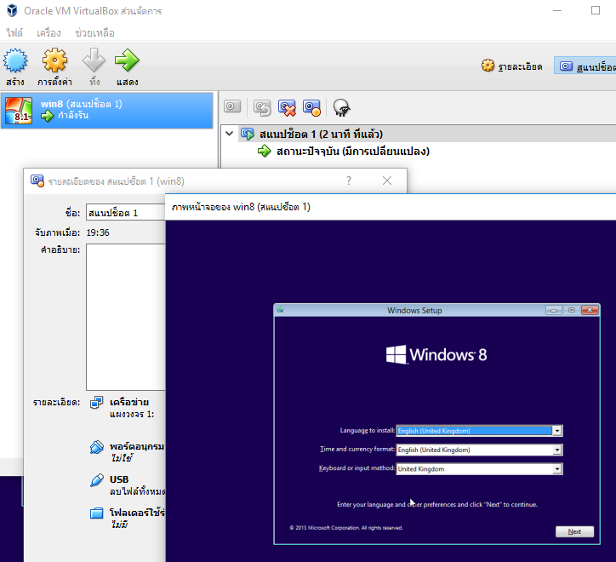Open the ช่วยเหลือ (Help) menu
The width and height of the screenshot is (616, 562).
point(94,32)
